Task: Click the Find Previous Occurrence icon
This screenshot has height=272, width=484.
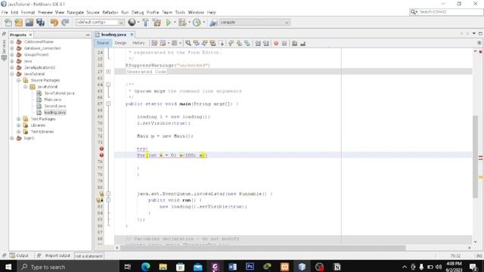Action: (x=197, y=43)
